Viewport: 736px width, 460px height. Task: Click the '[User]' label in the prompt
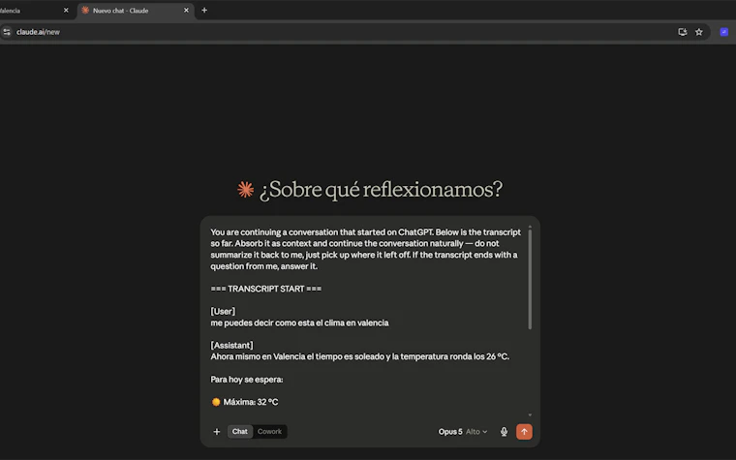[x=223, y=311]
